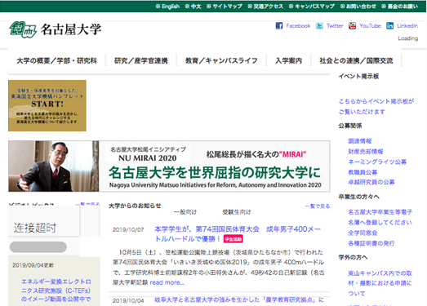Open the Facebook icon link
The height and width of the screenshot is (306, 427).
pyautogui.click(x=279, y=26)
